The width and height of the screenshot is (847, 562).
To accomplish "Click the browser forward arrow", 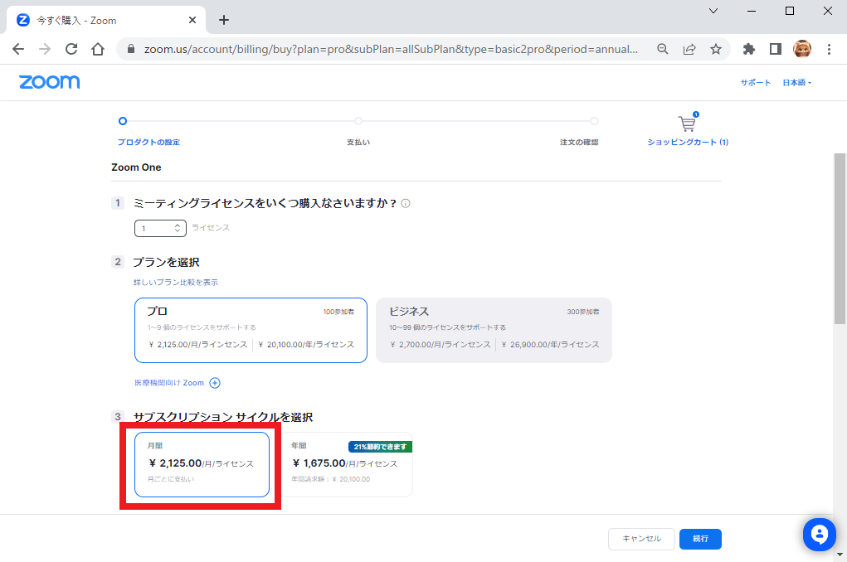I will pos(45,49).
